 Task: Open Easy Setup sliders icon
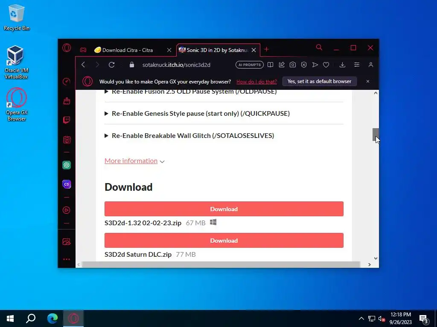[356, 65]
